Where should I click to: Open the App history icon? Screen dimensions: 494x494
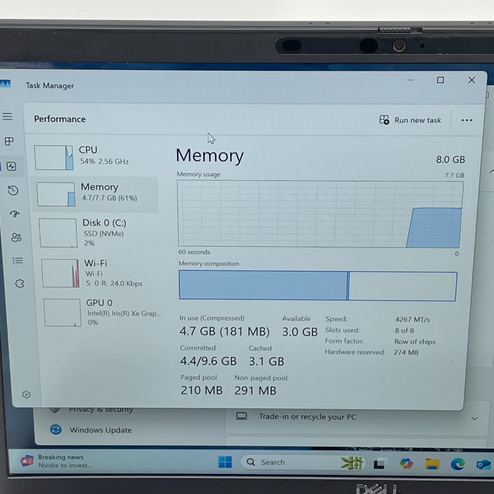coord(13,190)
